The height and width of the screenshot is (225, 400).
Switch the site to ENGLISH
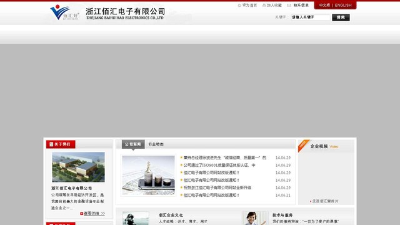[343, 6]
